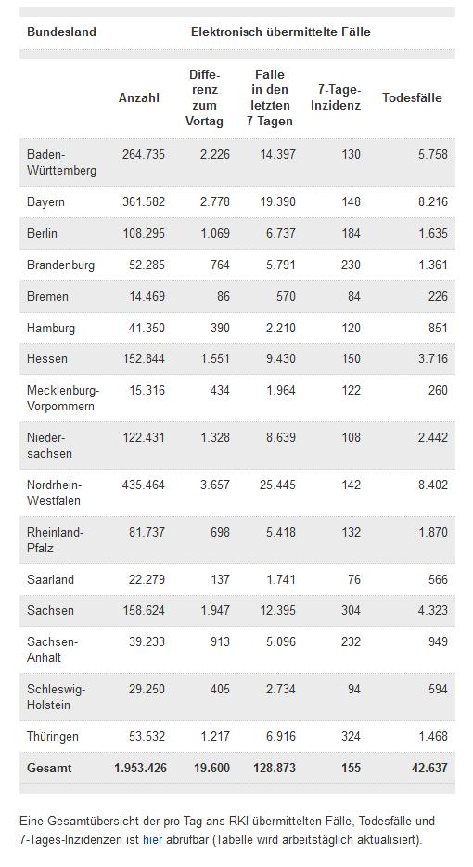Select the Bremen row label
The image size is (473, 867).
coord(47,296)
